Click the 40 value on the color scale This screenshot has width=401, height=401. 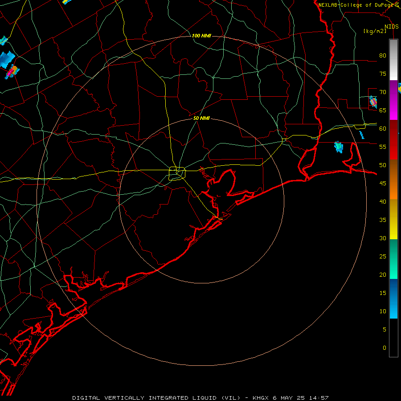(383, 201)
